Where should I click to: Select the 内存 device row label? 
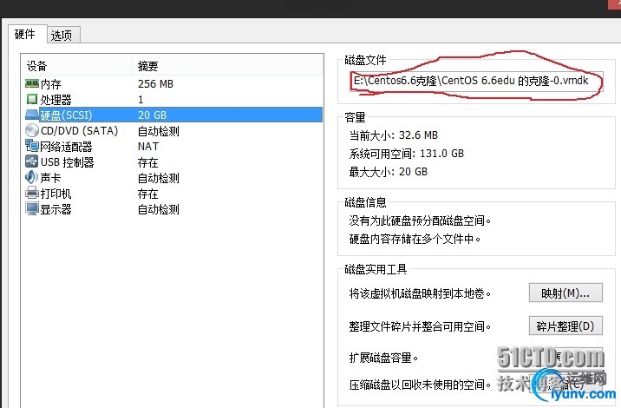pyautogui.click(x=50, y=84)
